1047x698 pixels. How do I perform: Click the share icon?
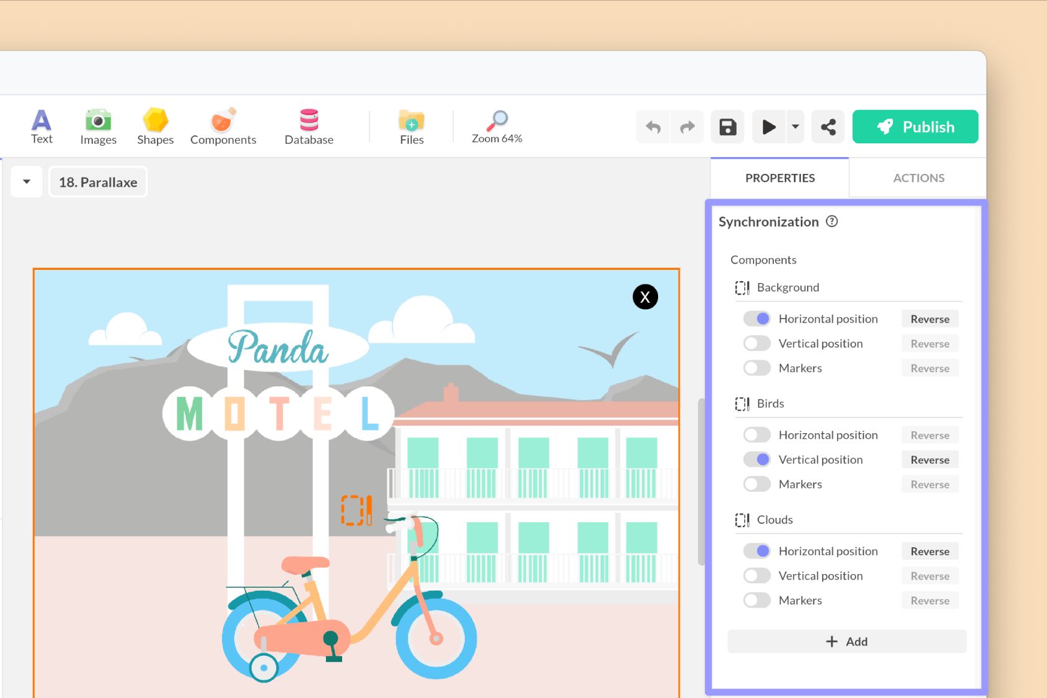[x=828, y=127]
